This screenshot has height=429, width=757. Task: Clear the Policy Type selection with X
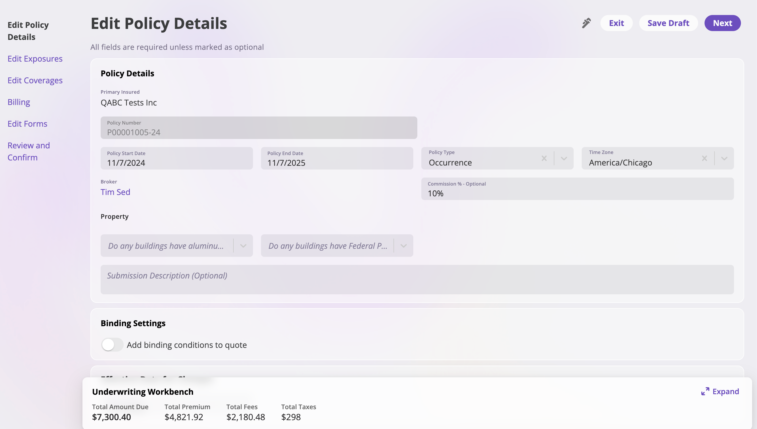544,159
